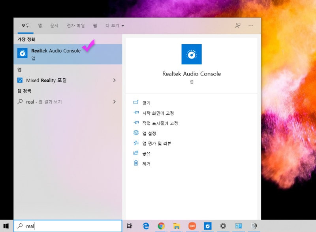
Task: Select the 모두 tab
Action: (x=25, y=26)
